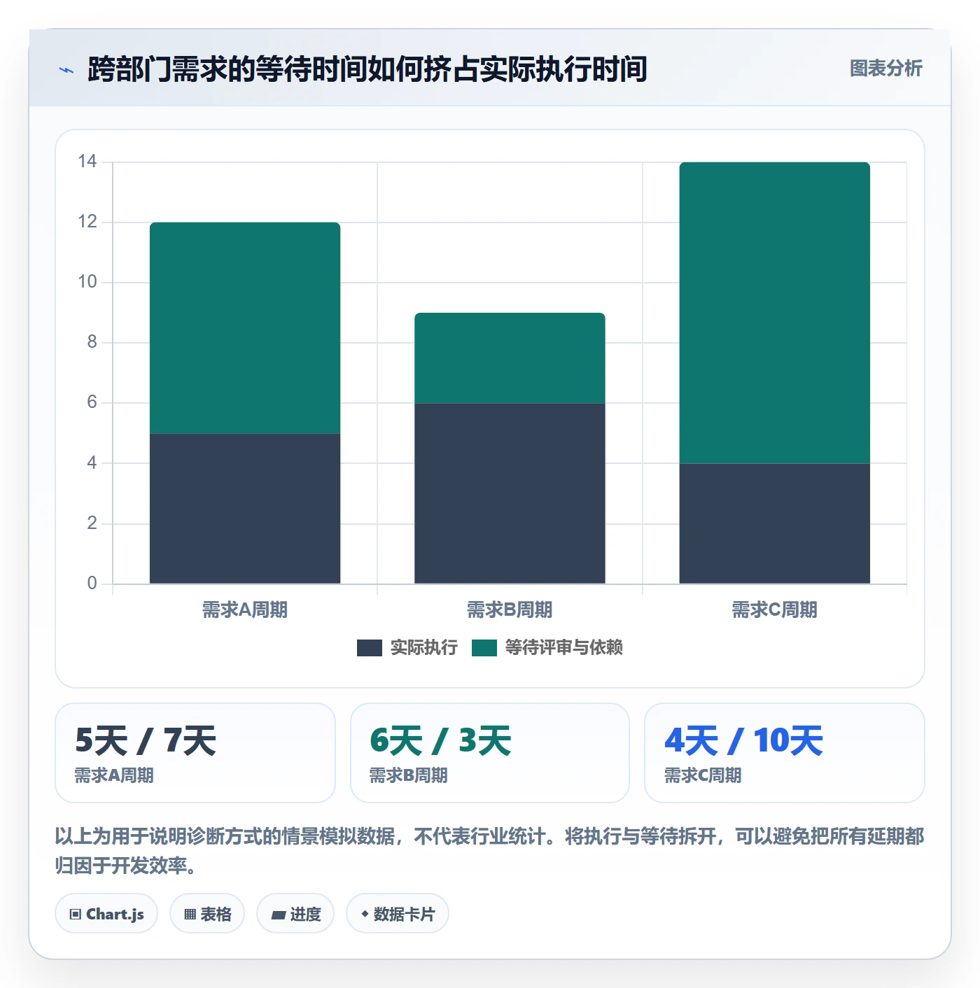Select the dark 实际执行 bar segment for 需求C
Screen dimensions: 980x988
coord(774,523)
